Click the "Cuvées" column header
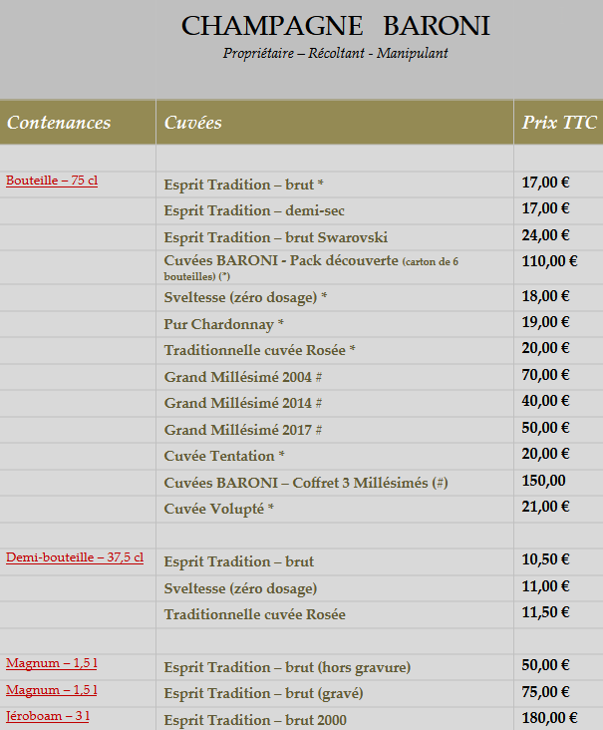Screen dimensions: 603x730 pos(193,123)
